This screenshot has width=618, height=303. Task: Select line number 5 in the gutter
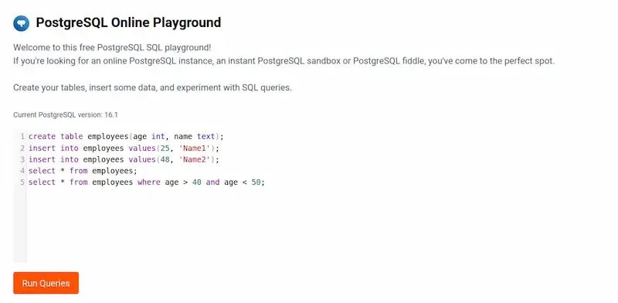[x=23, y=182]
